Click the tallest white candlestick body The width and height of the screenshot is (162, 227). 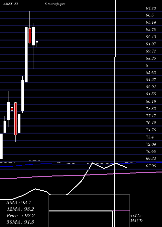tap(26, 54)
